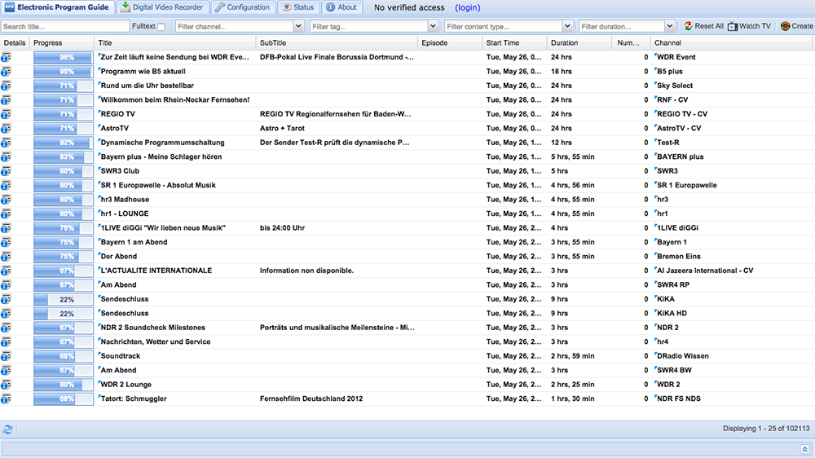The height and width of the screenshot is (458, 815).
Task: Select the channel cell "SWR4 BW"
Action: click(674, 370)
